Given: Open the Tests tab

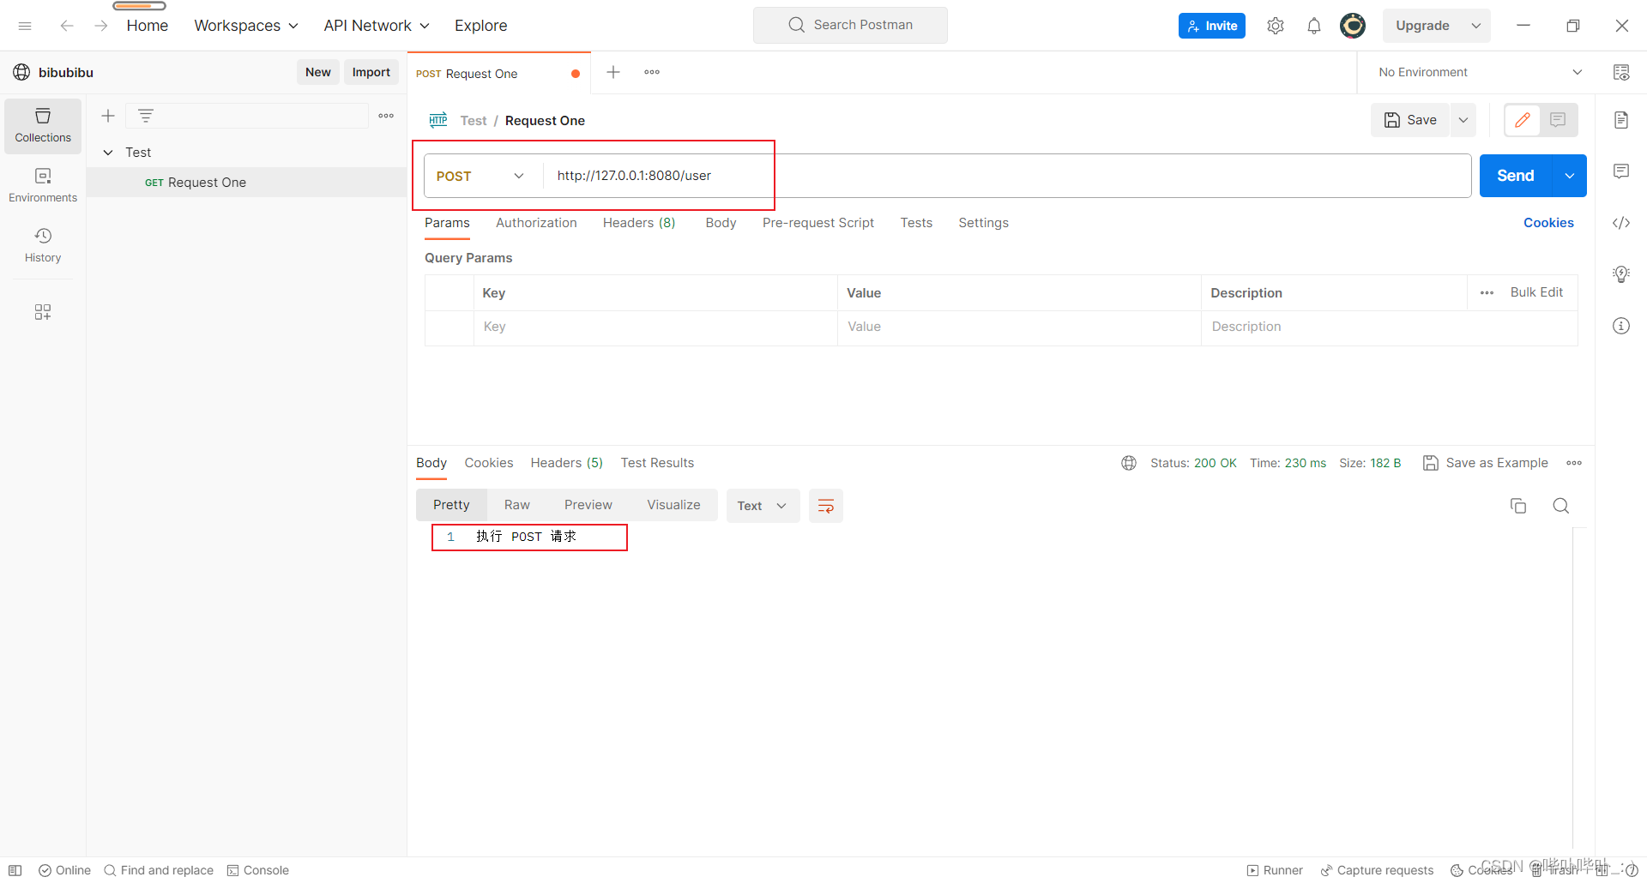Looking at the screenshot, I should [x=916, y=223].
